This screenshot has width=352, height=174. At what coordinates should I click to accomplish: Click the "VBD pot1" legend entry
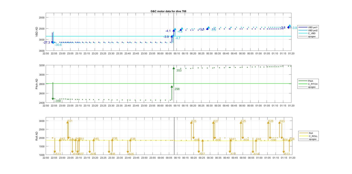(313, 27)
